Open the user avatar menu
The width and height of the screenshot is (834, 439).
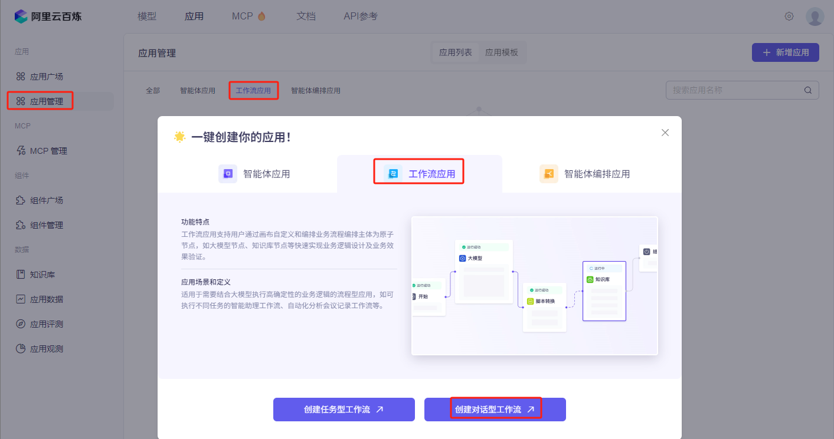tap(815, 16)
